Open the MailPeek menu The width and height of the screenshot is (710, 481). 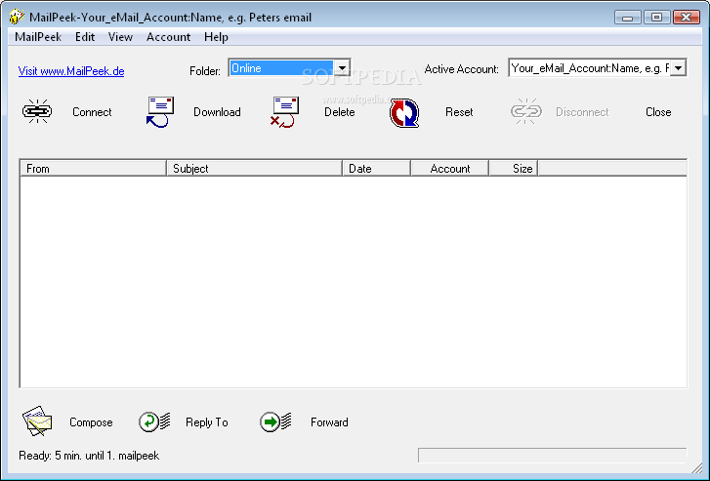[38, 37]
